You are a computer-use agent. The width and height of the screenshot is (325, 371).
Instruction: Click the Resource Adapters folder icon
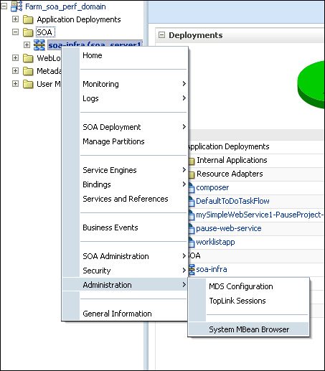tap(192, 174)
